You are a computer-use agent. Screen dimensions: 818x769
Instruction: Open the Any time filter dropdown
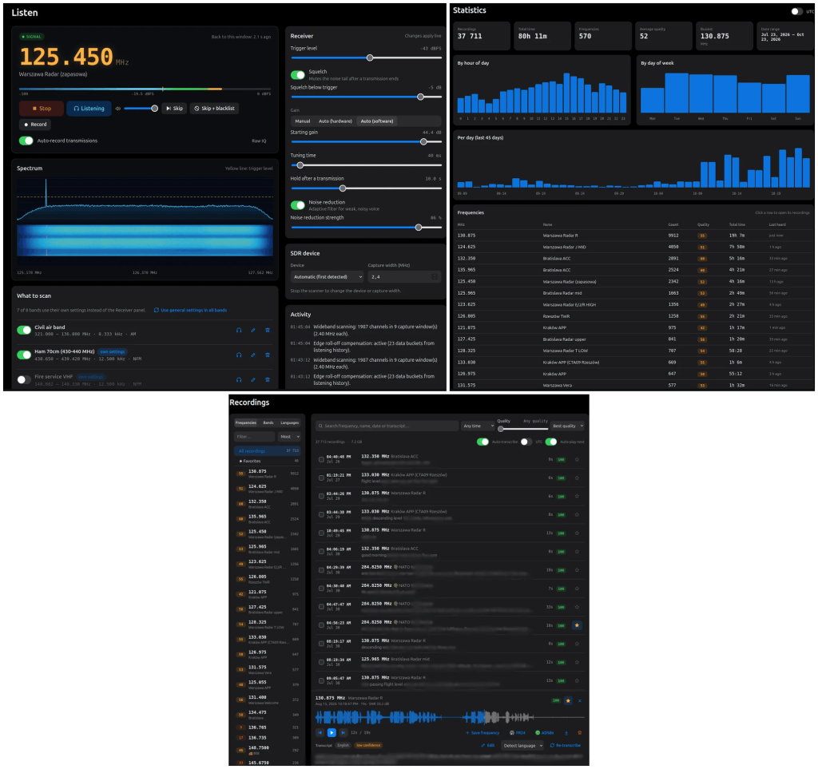point(478,426)
